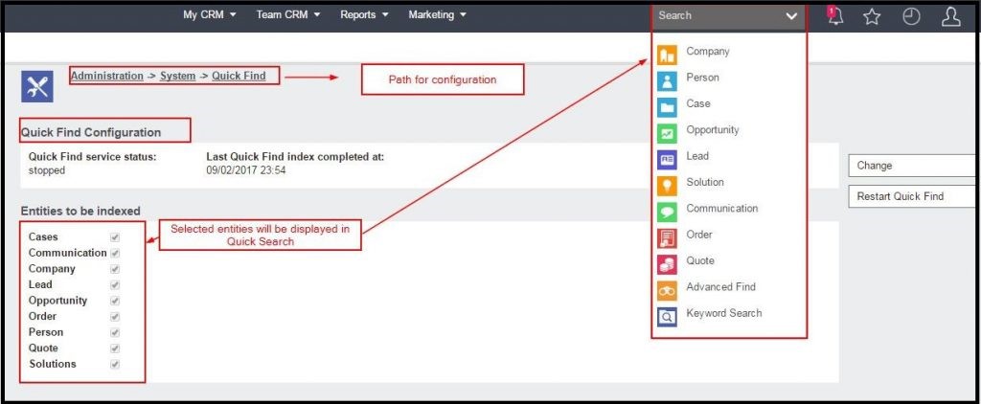The image size is (981, 404).
Task: Collapse the Search dropdown chevron
Action: point(791,16)
